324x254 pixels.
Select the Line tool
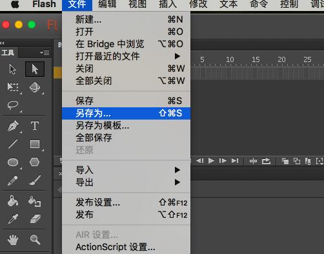(x=13, y=144)
